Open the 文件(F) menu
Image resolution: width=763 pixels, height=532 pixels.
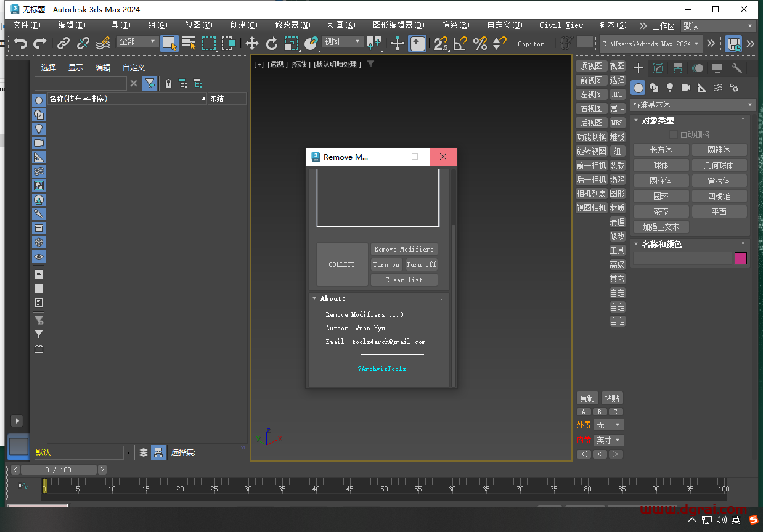coord(27,25)
